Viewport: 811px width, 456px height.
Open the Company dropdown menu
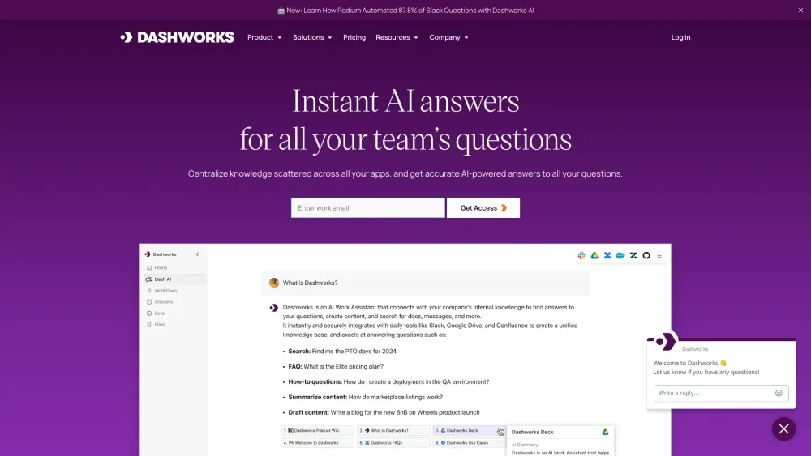[448, 37]
